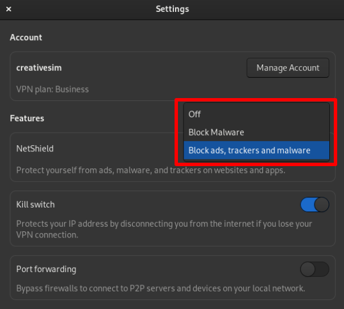The image size is (344, 309).
Task: Click the VPN plan: Business text
Action: coord(53,90)
